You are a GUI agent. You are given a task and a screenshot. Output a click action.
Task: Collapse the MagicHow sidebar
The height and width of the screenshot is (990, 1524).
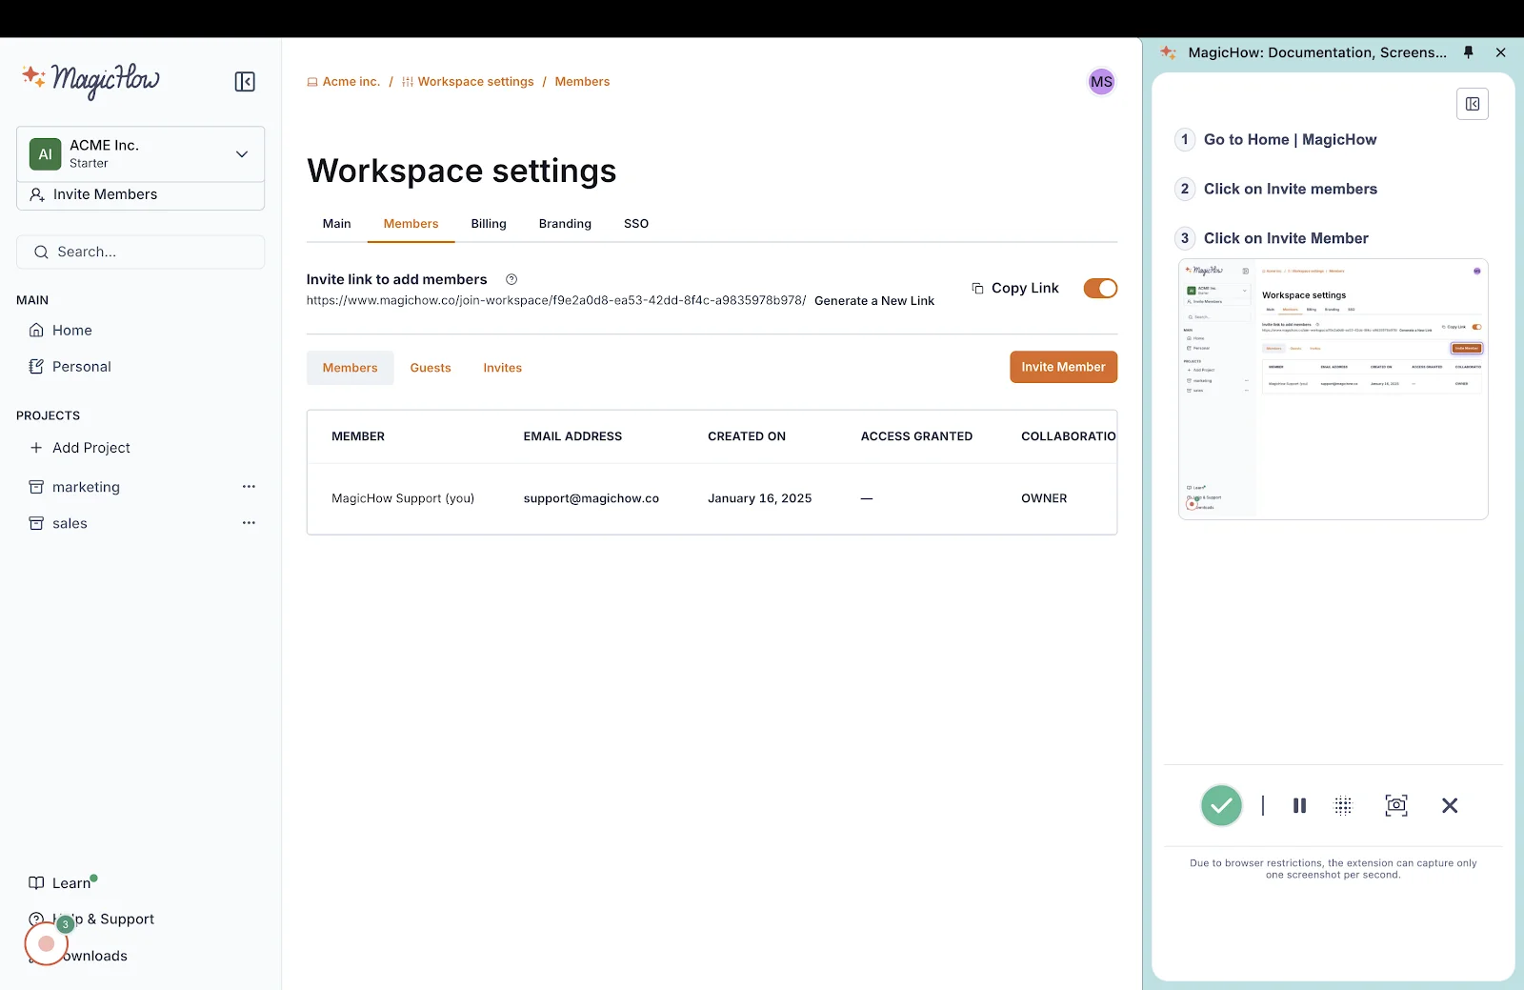pos(244,81)
